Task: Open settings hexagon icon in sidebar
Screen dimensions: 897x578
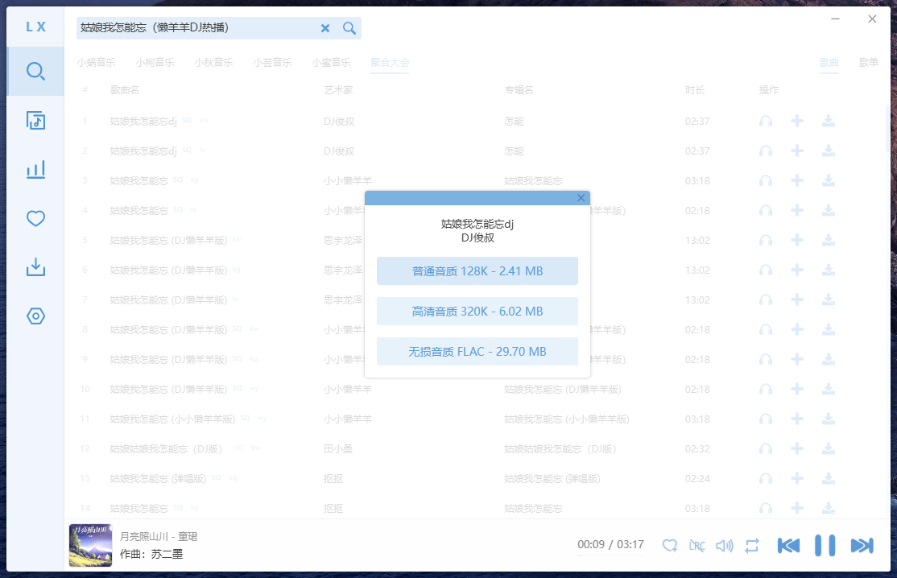Action: coord(35,316)
